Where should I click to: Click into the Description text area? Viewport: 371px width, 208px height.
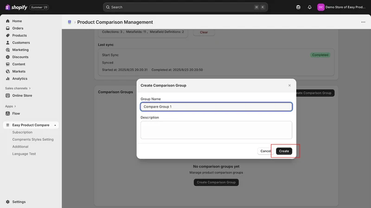point(216,130)
